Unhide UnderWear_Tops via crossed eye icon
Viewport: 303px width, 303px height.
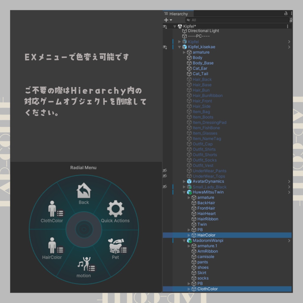tap(165, 176)
